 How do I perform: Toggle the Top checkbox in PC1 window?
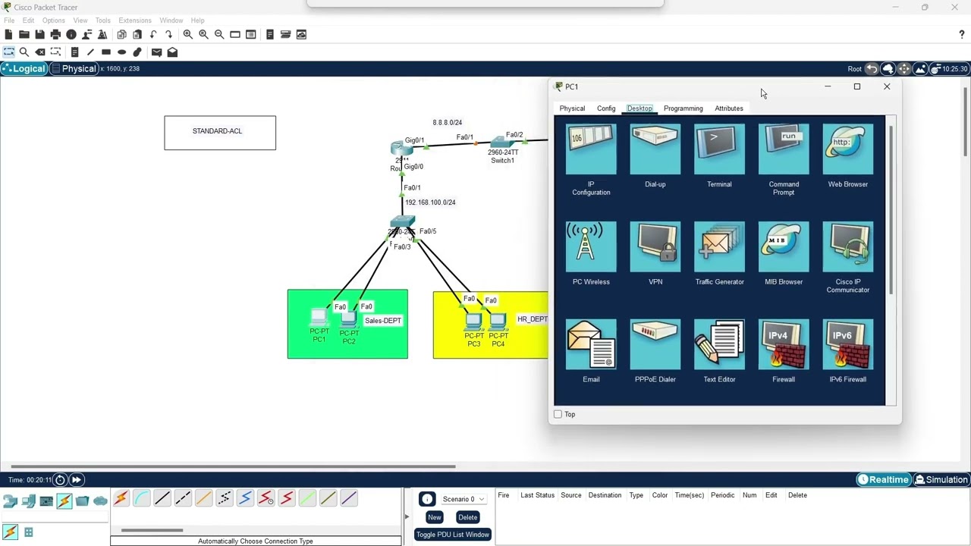[558, 414]
